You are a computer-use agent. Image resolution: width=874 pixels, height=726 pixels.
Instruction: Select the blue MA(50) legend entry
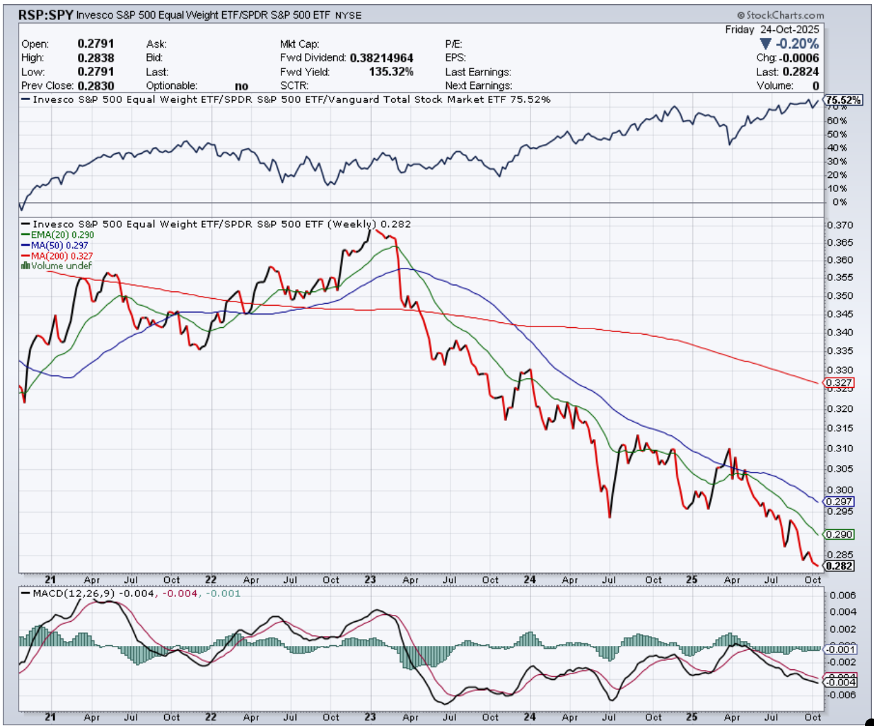[x=59, y=245]
